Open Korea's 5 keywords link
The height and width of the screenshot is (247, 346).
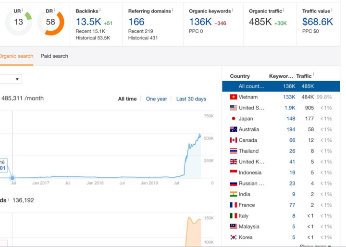pos(294,237)
